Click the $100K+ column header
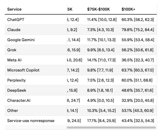 [128, 9]
